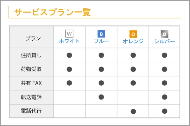
Task: Click the シルバー dot for 荷物受取
Action: (164, 69)
